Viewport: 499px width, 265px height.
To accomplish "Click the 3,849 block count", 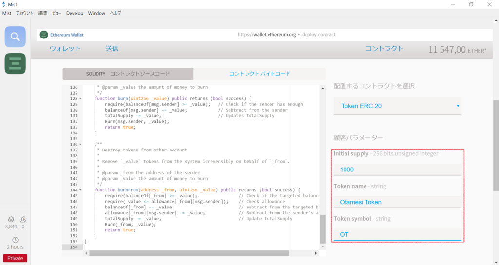I will point(11,227).
